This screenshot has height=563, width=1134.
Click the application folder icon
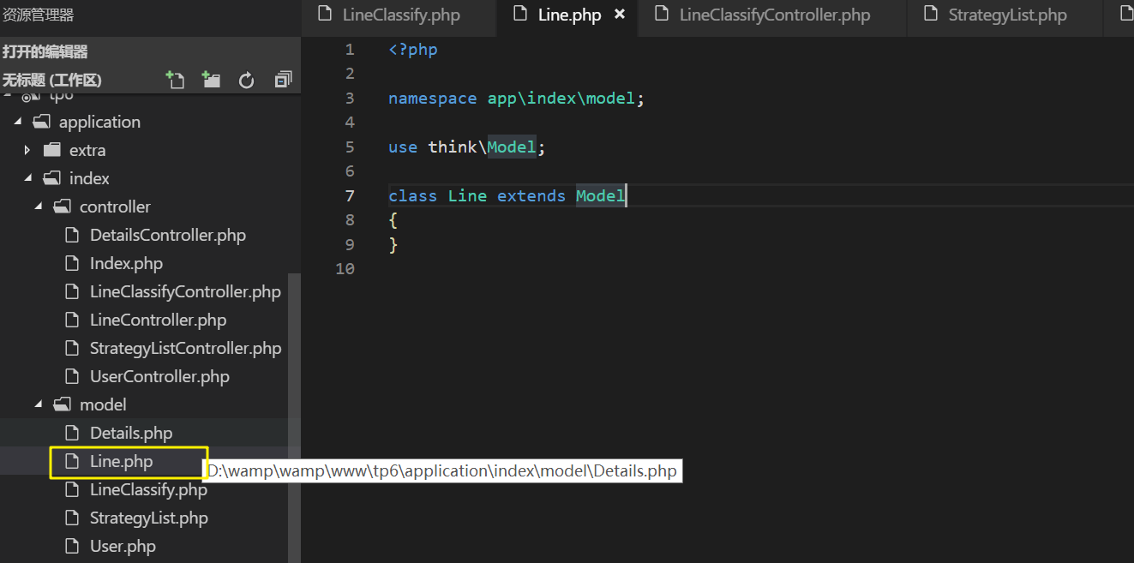pos(41,122)
